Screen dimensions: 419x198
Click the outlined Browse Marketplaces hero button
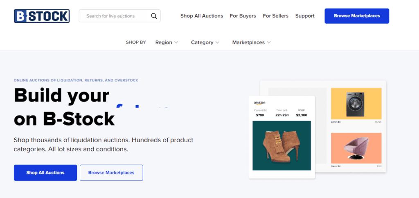[x=111, y=173]
